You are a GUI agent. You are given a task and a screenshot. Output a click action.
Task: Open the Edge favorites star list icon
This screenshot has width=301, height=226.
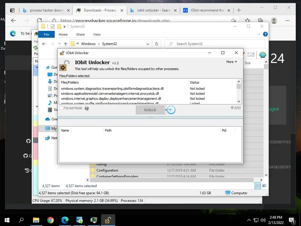(248, 21)
